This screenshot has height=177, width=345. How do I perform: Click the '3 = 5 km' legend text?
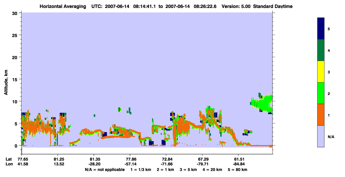[189, 170]
